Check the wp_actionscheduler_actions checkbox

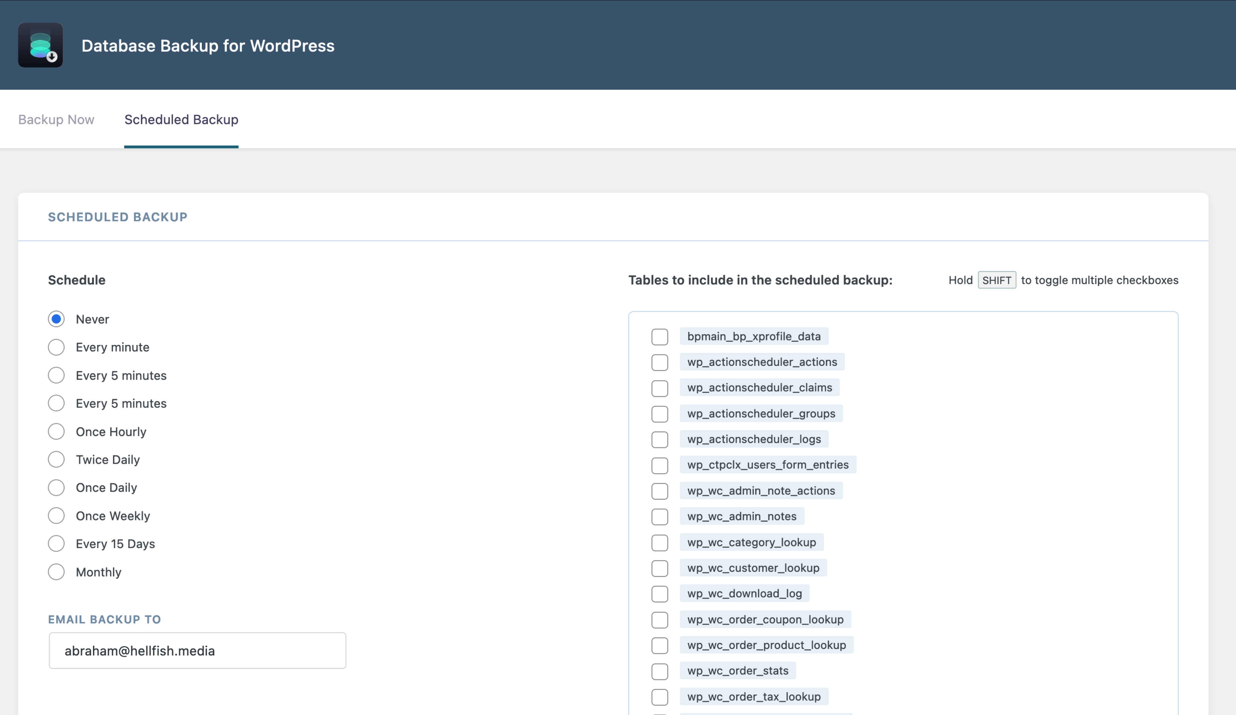click(660, 362)
